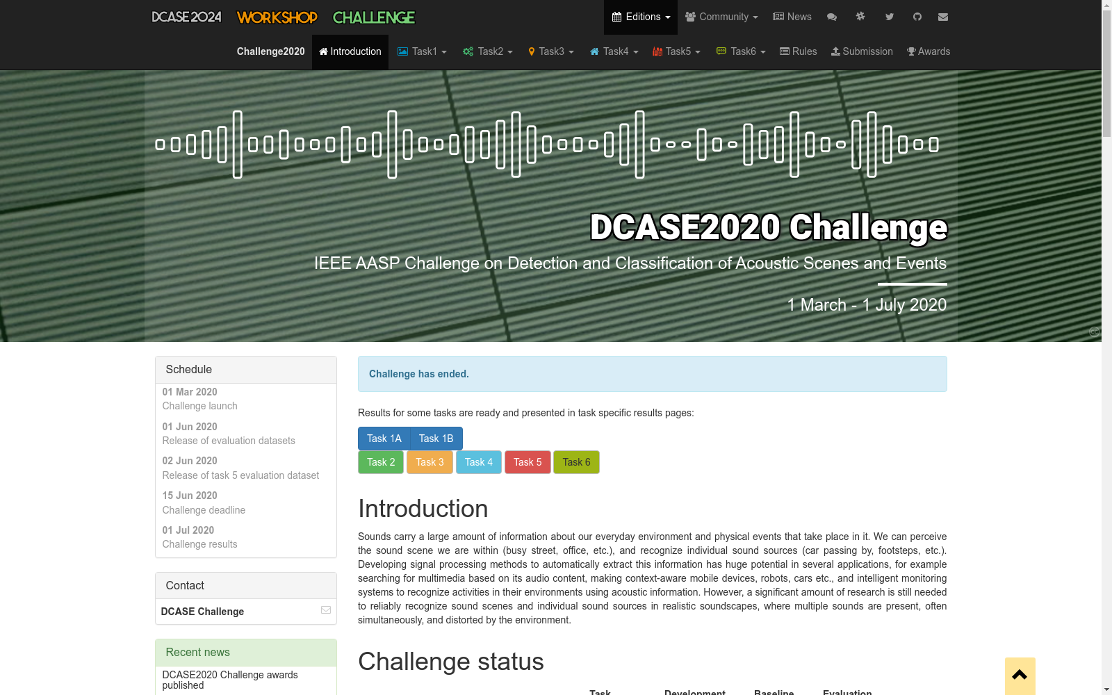
Task: Click the '1 March - 1 July 2020' date
Action: click(x=867, y=305)
